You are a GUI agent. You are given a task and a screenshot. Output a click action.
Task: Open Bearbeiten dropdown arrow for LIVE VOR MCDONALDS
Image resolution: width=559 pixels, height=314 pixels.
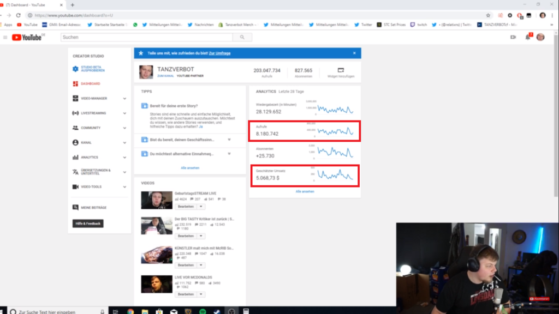pyautogui.click(x=201, y=294)
